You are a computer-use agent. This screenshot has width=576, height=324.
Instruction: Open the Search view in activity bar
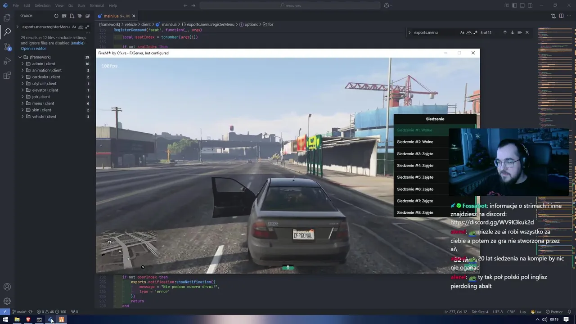[7, 32]
